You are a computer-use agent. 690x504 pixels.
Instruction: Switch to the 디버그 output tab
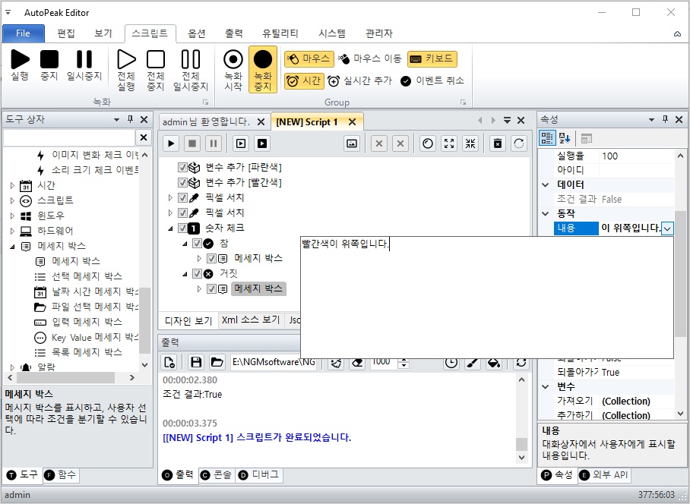(259, 475)
